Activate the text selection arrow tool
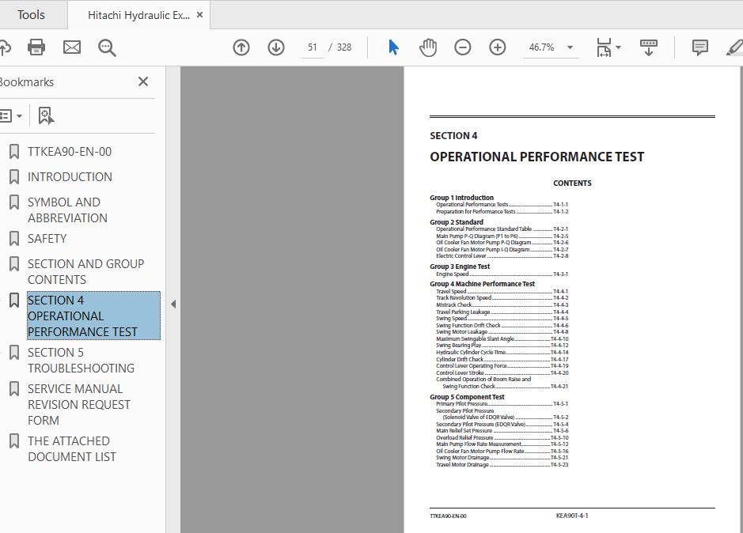 pos(392,47)
